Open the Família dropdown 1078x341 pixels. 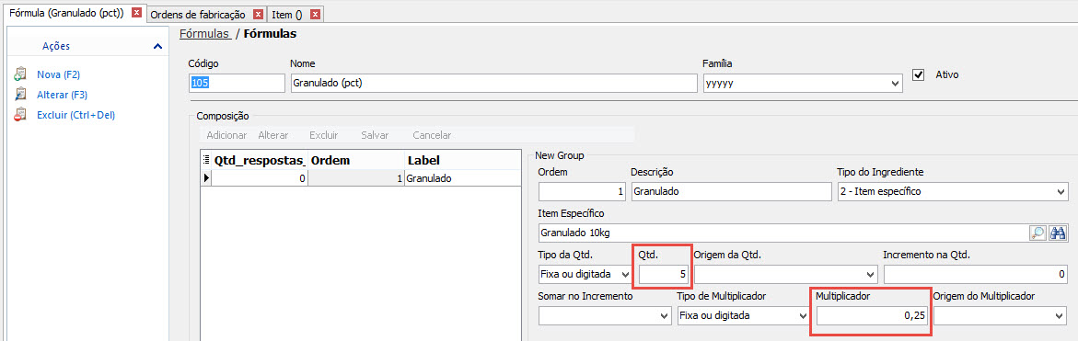click(x=895, y=83)
